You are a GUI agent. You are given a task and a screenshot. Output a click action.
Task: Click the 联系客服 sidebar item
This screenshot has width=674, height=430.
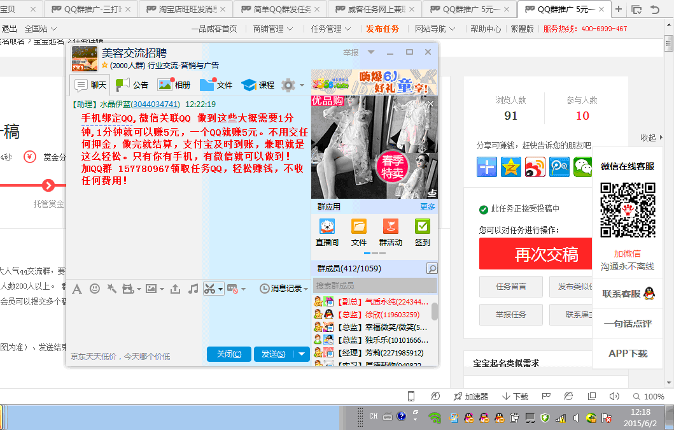pos(628,294)
